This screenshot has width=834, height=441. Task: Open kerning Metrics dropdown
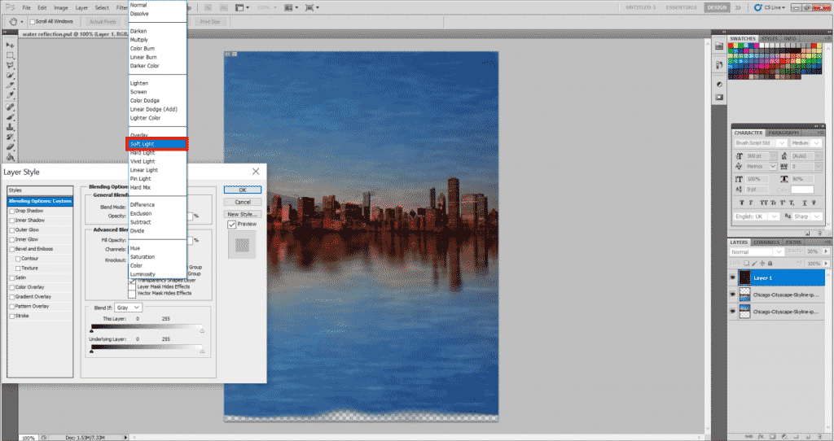761,166
